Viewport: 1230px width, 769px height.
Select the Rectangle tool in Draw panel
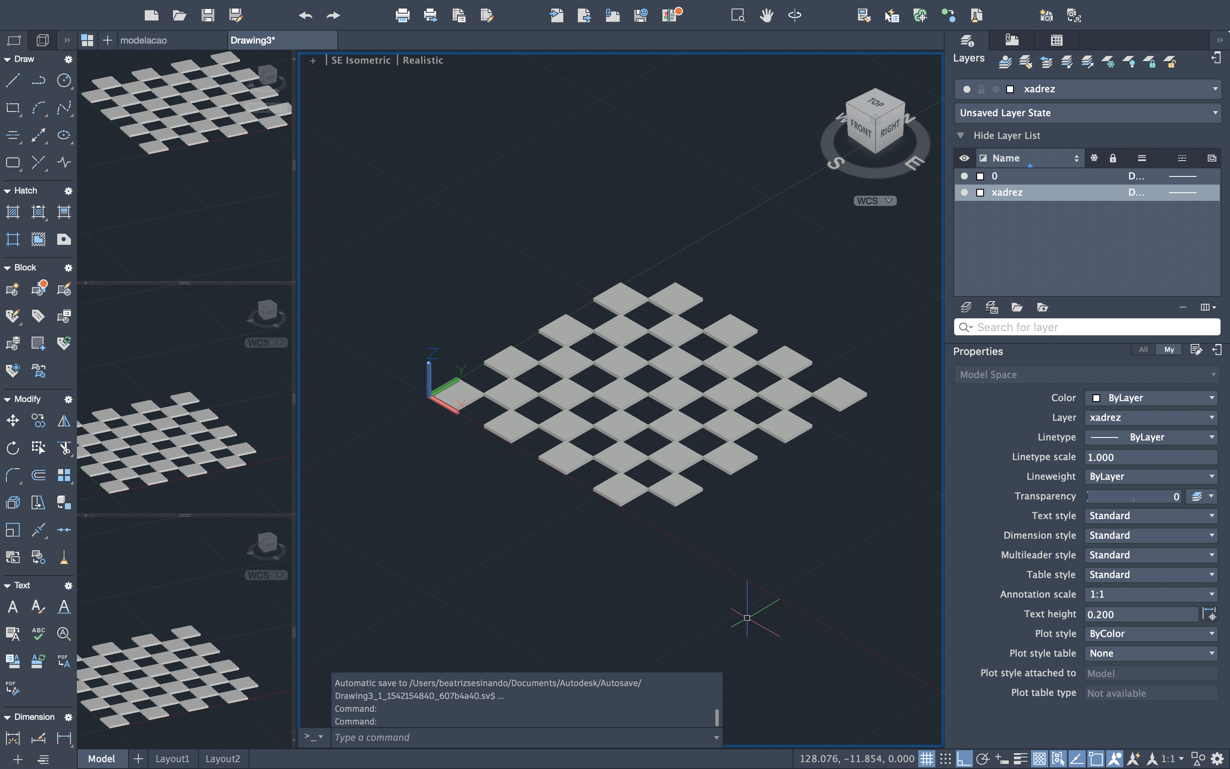(13, 108)
